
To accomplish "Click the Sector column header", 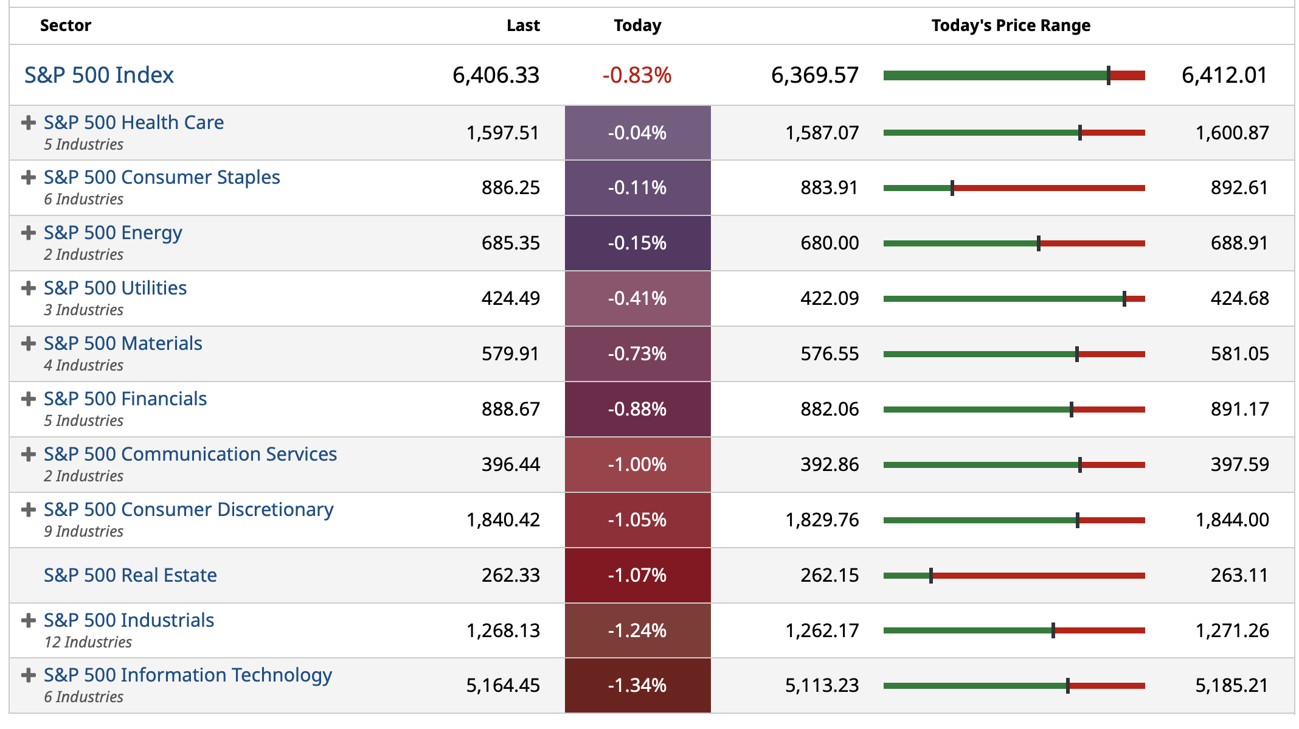I will point(66,26).
